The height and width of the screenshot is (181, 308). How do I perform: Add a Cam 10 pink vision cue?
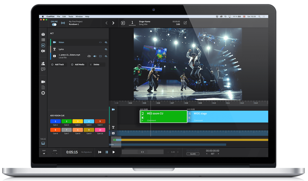pyautogui.click(x=100, y=130)
